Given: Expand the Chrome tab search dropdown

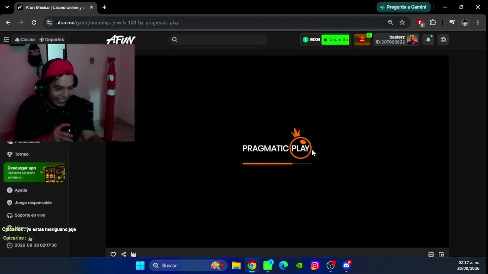Looking at the screenshot, I should tap(7, 7).
